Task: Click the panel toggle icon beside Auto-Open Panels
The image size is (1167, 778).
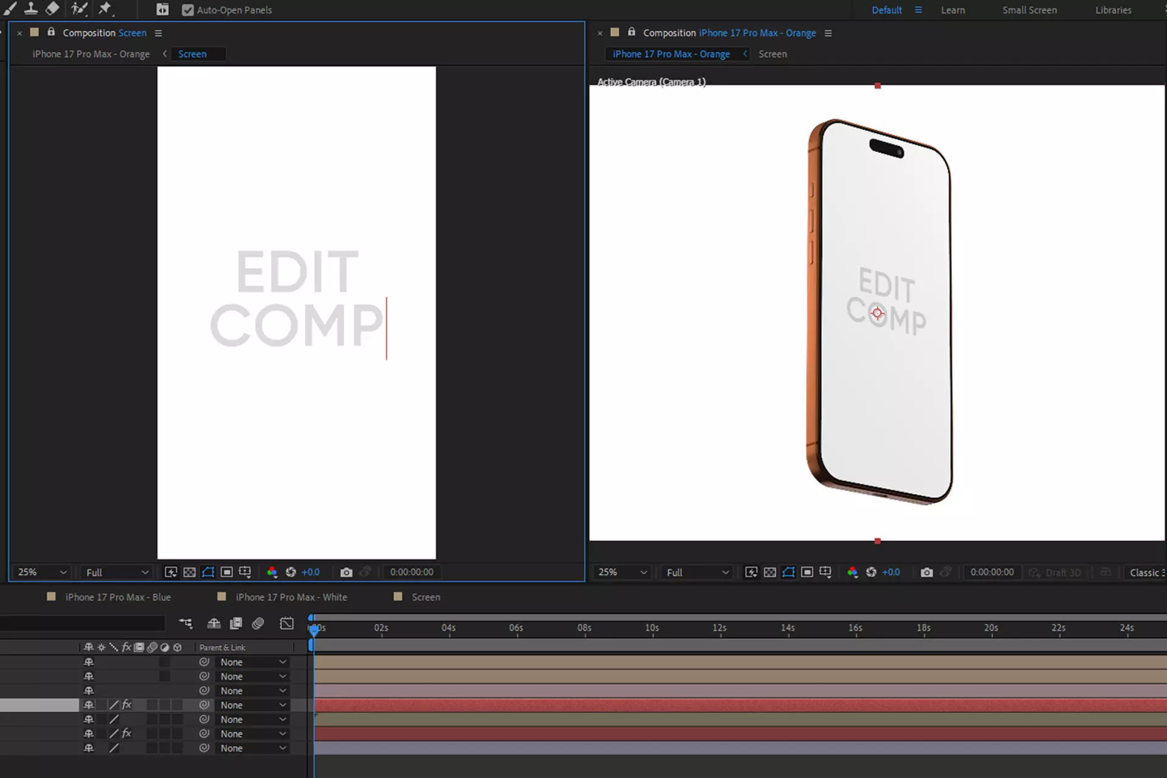Action: [x=162, y=10]
